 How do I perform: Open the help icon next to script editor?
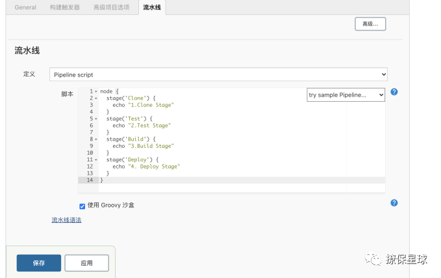point(394,92)
